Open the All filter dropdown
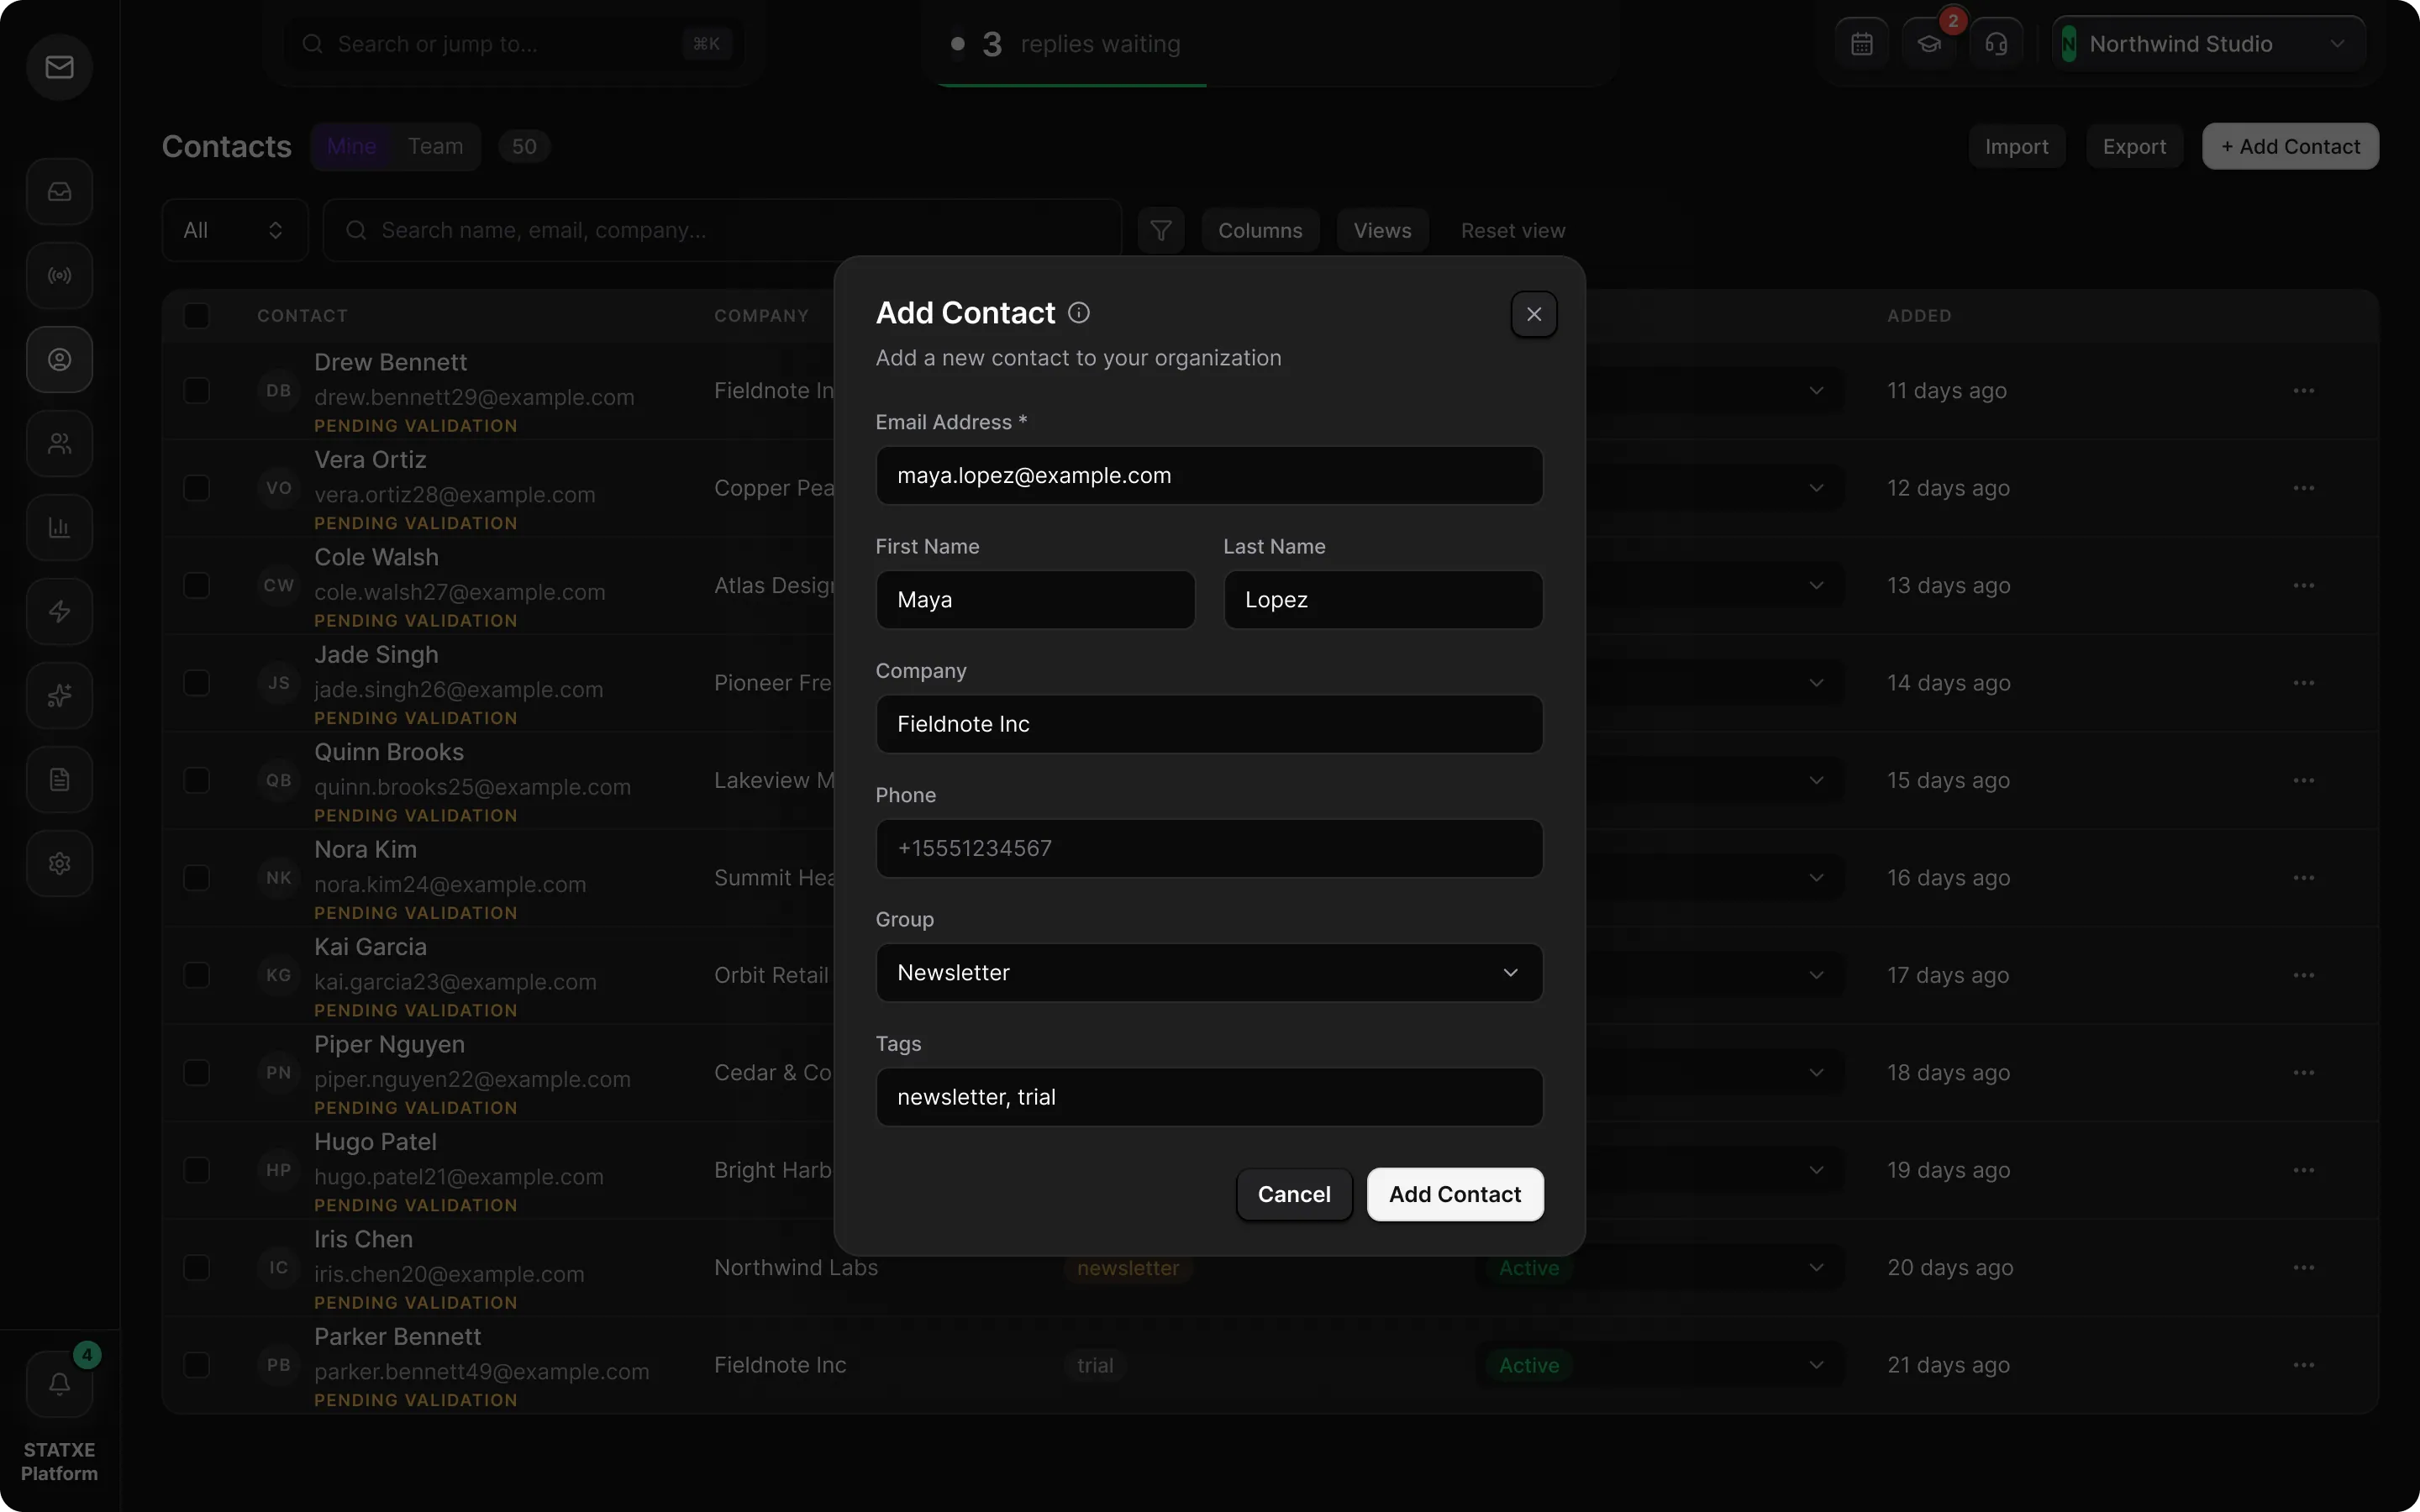The width and height of the screenshot is (2420, 1512). [234, 230]
